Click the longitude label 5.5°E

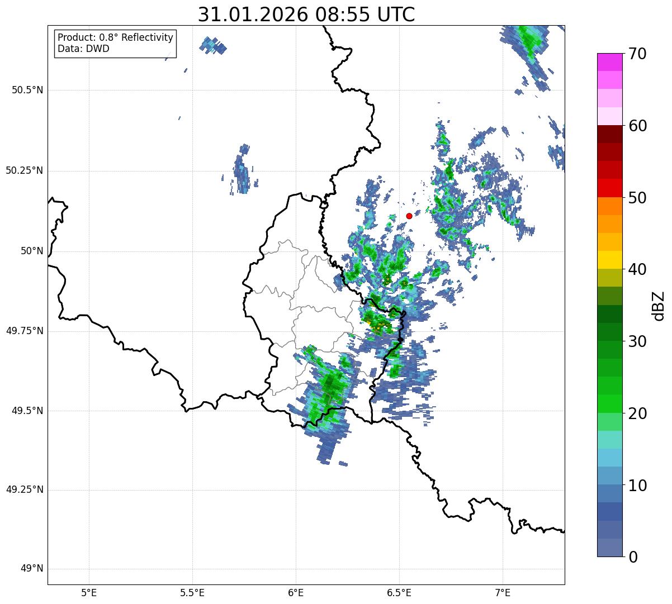[192, 593]
